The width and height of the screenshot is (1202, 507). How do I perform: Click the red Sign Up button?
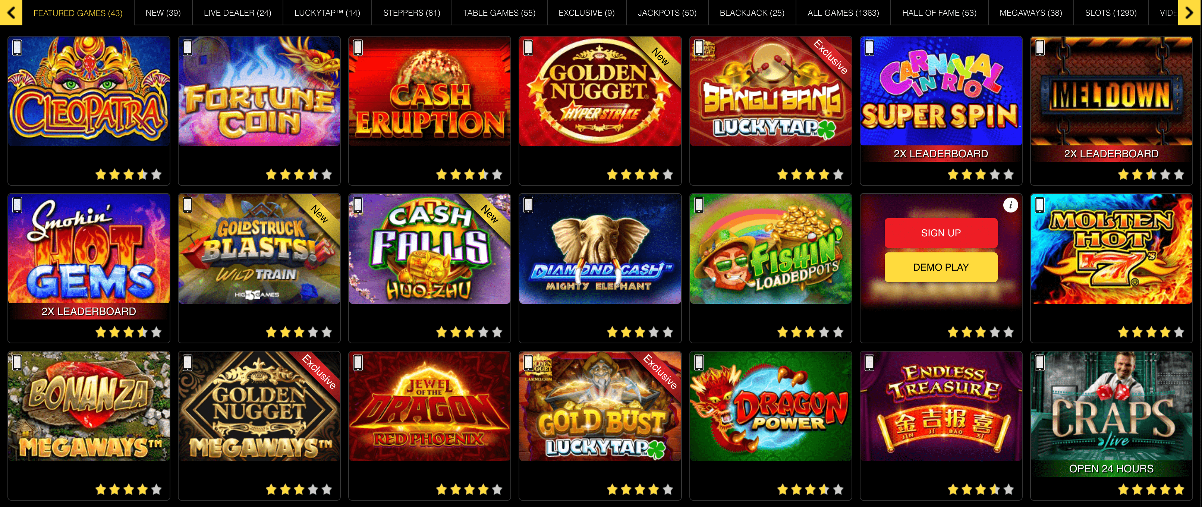pos(941,233)
